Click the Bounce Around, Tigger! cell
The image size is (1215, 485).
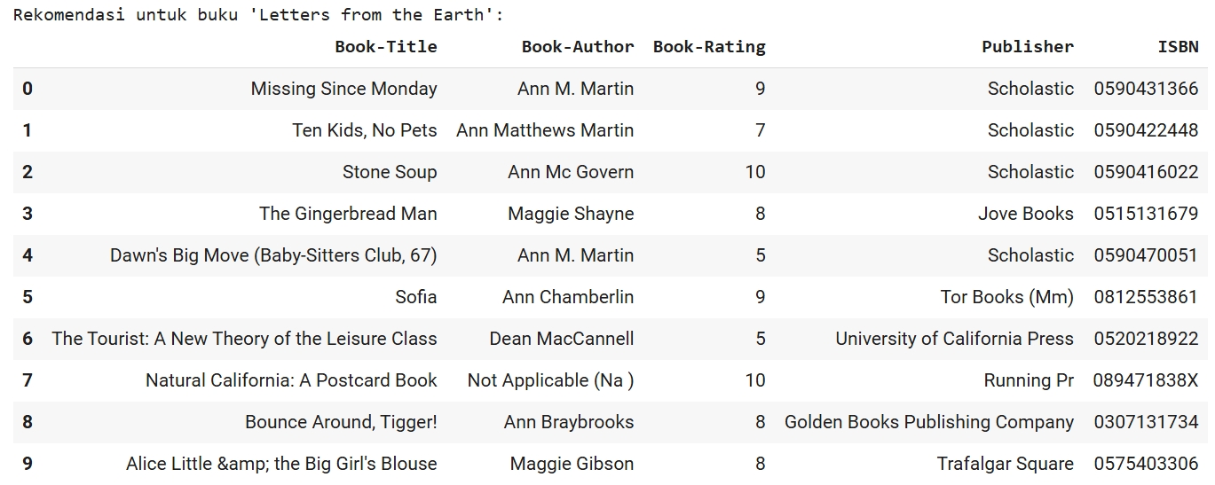341,422
